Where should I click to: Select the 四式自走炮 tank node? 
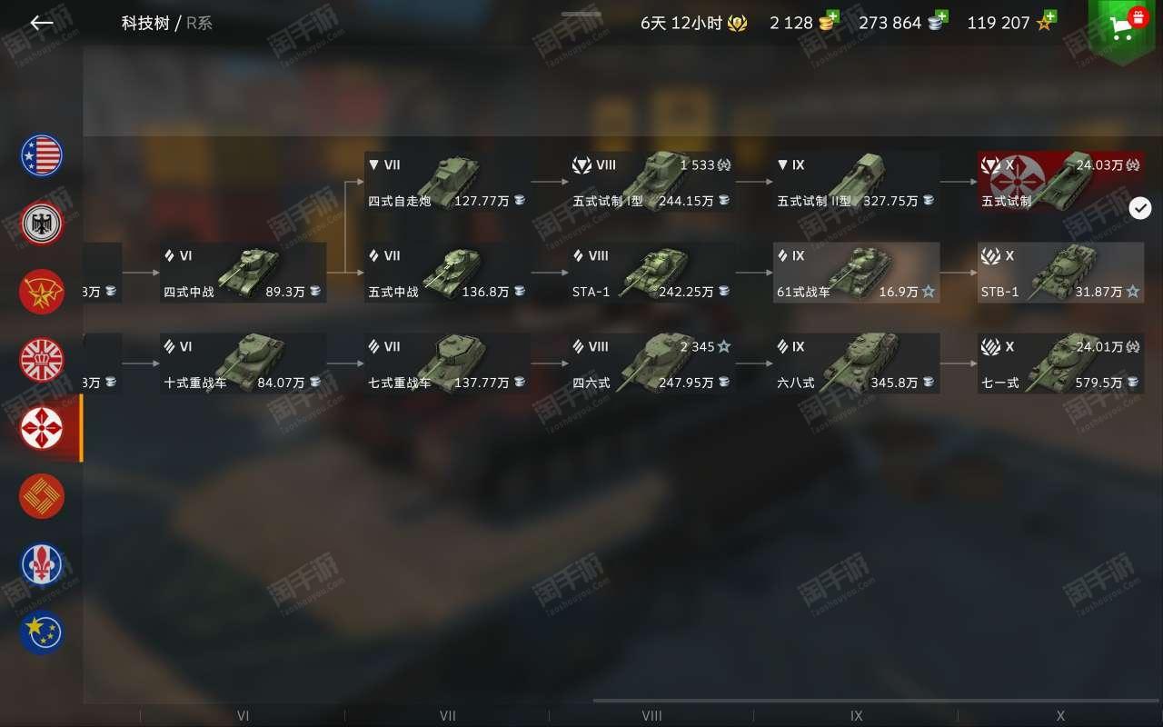point(447,182)
